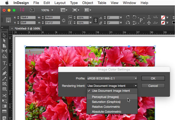Choose Saturation (Graphics) rendering intent

[x=112, y=102]
